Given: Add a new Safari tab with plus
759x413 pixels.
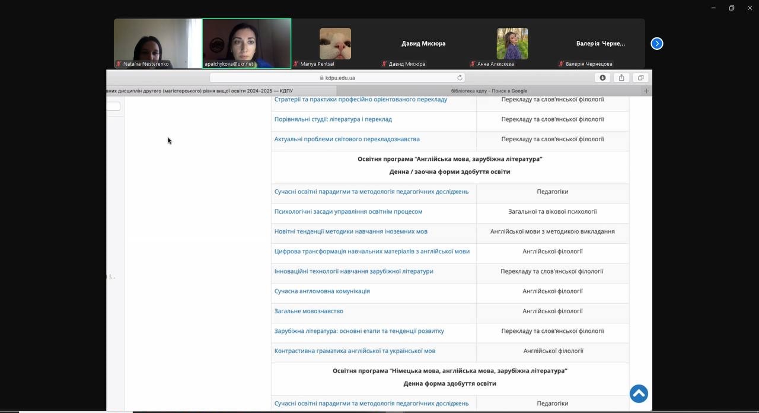Looking at the screenshot, I should (x=646, y=91).
